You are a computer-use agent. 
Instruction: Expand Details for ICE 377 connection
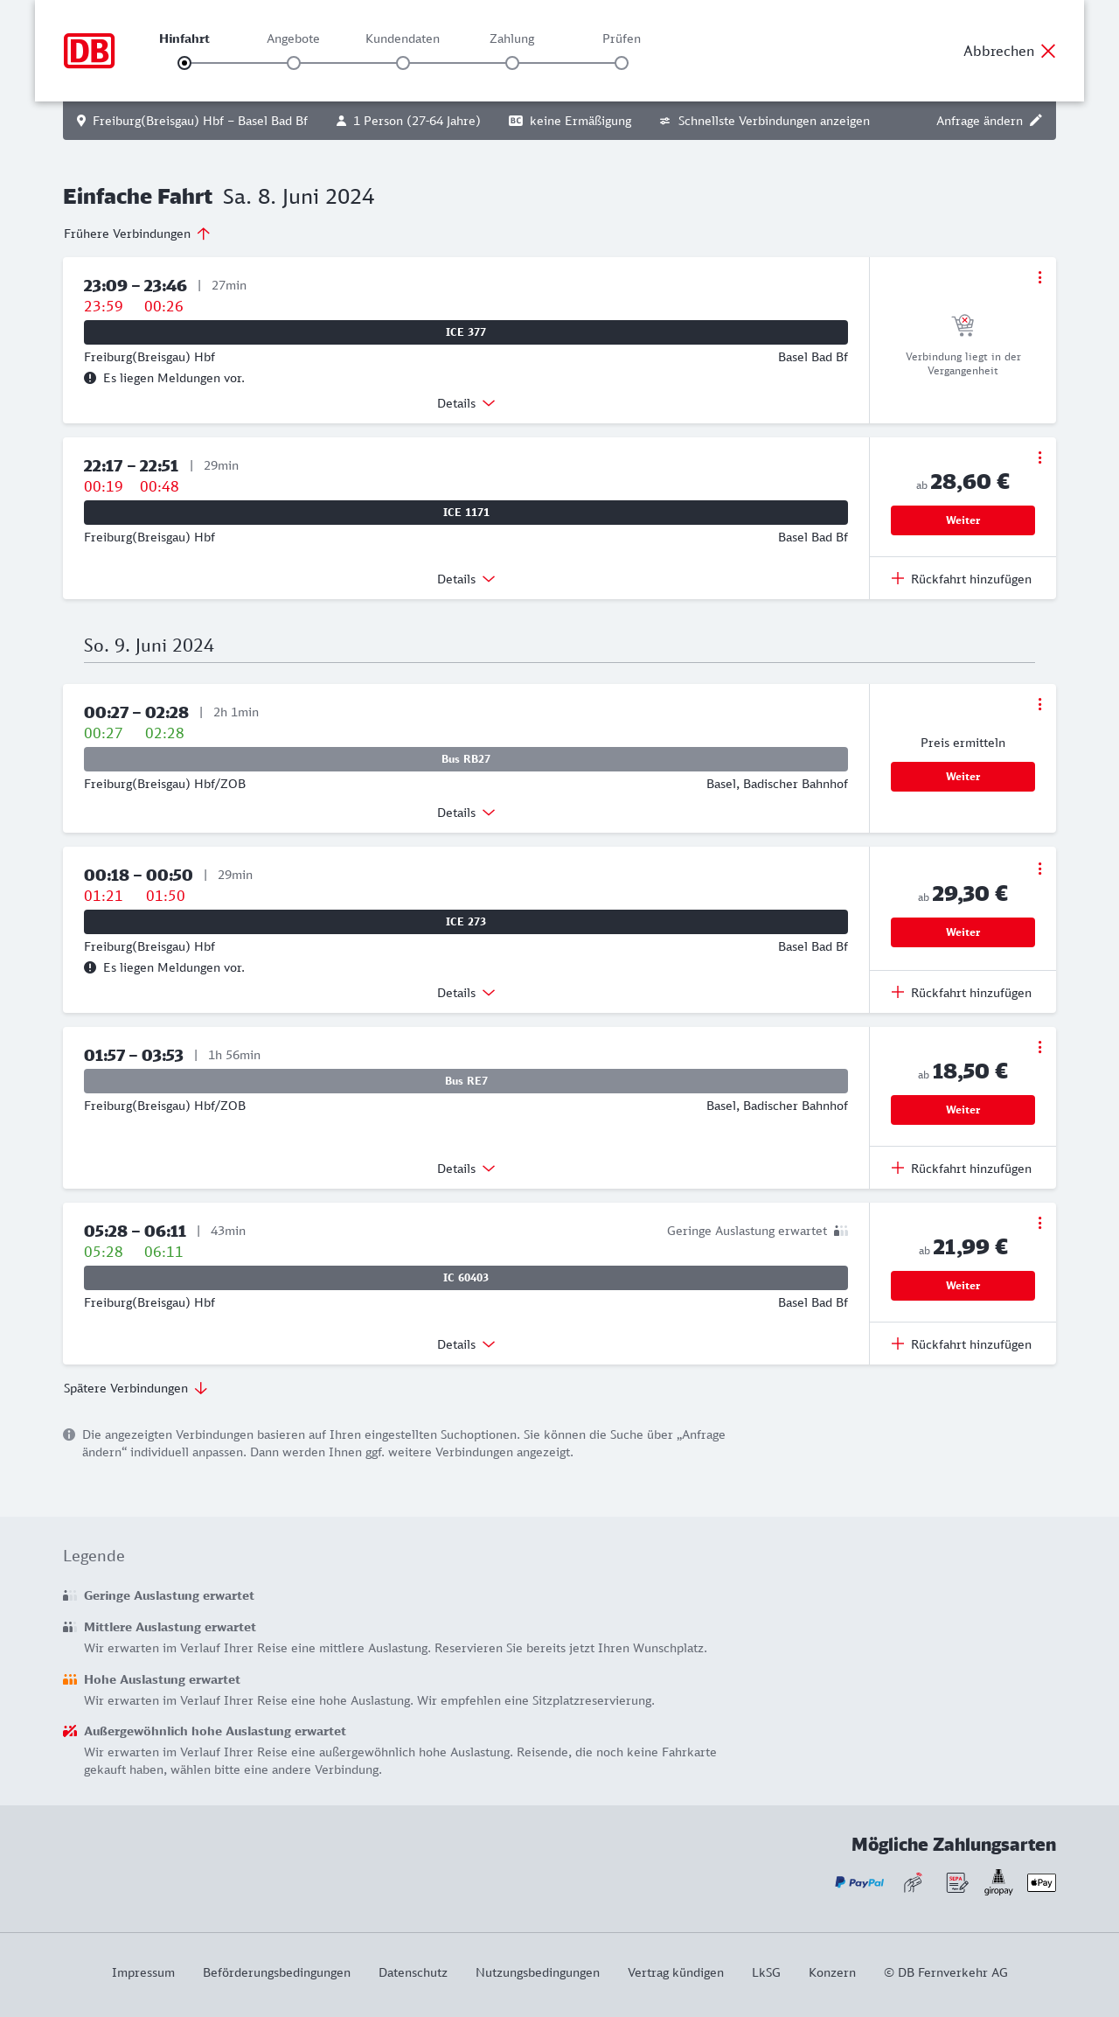(x=466, y=403)
